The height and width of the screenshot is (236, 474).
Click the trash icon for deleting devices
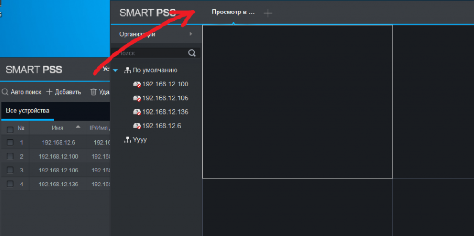click(x=94, y=92)
